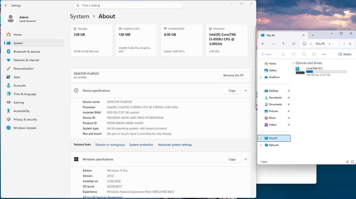Click Rename this PC button

coord(234,75)
